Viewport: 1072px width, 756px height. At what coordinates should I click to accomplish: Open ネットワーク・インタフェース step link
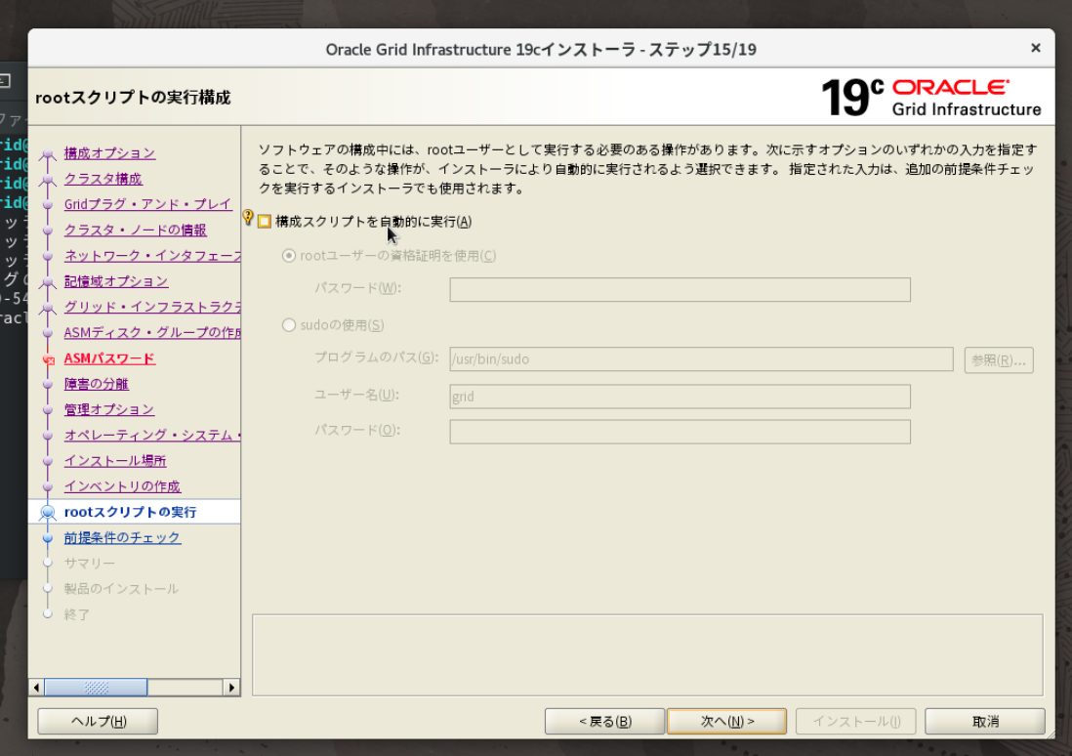[151, 256]
